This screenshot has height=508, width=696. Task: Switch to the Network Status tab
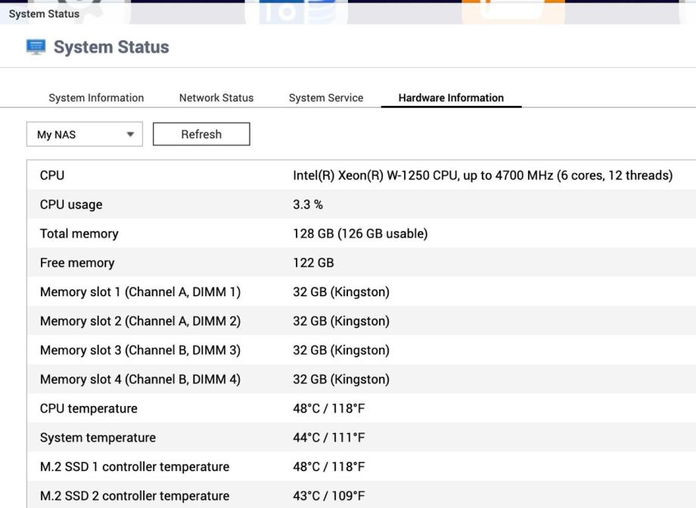pos(216,98)
